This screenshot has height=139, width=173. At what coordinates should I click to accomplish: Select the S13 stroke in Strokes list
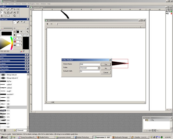tap(13, 110)
